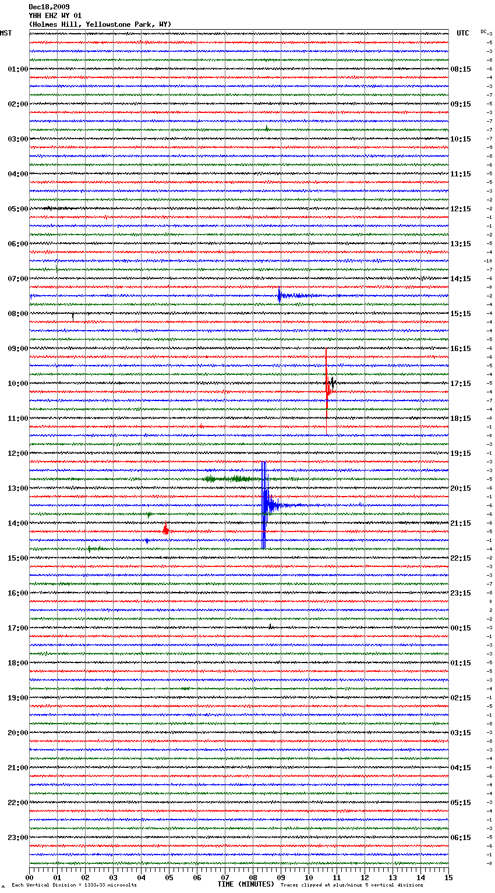Click the 16:15 UTC time label
Screen dimensions: 495x893
pyautogui.click(x=461, y=349)
